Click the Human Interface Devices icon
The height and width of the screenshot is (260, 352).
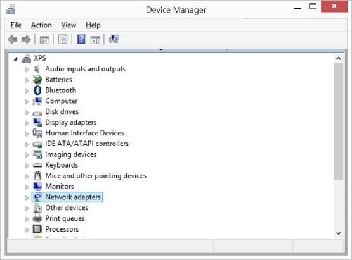37,133
